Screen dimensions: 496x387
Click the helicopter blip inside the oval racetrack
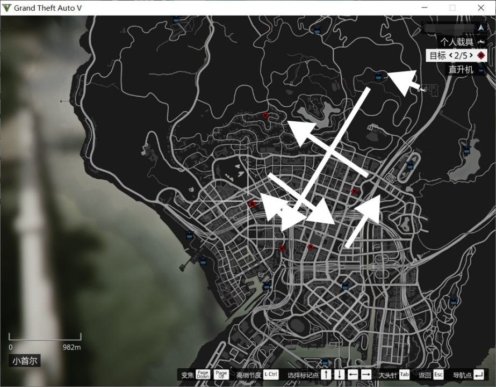(x=410, y=165)
